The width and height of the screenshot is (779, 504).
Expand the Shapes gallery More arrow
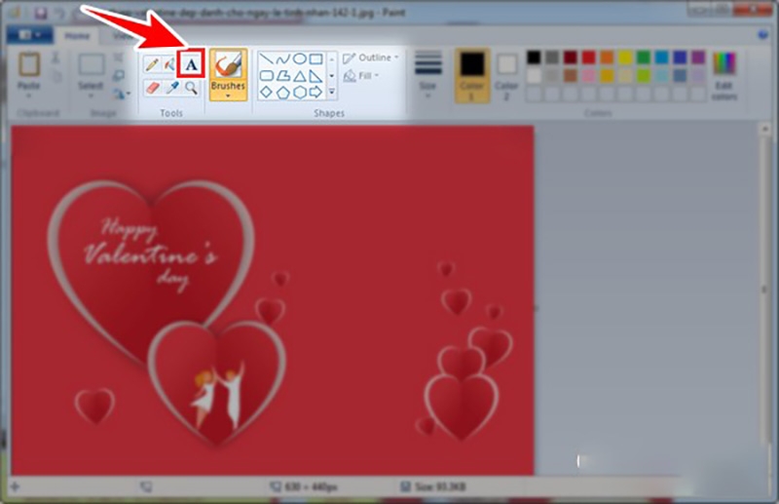coord(332,92)
